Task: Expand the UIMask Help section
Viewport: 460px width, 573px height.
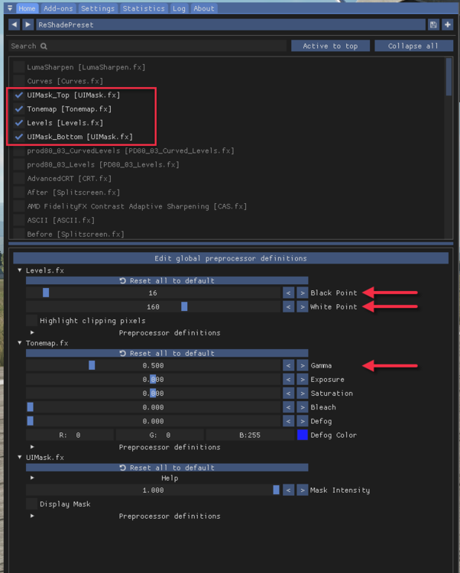Action: point(32,478)
